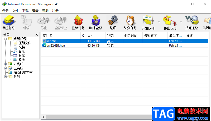The width and height of the screenshot is (211, 121).
Task: Sort by the 剩余时间 column header
Action: tap(133, 36)
